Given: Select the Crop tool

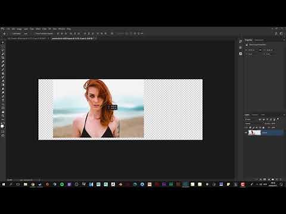Looking at the screenshot, I should click(x=3, y=58).
